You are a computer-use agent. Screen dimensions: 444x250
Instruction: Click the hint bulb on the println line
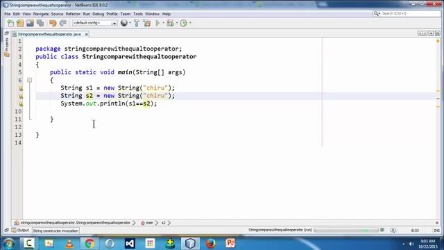tap(21, 104)
